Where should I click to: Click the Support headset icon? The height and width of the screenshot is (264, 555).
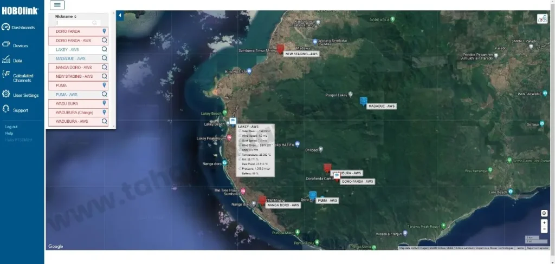click(6, 109)
